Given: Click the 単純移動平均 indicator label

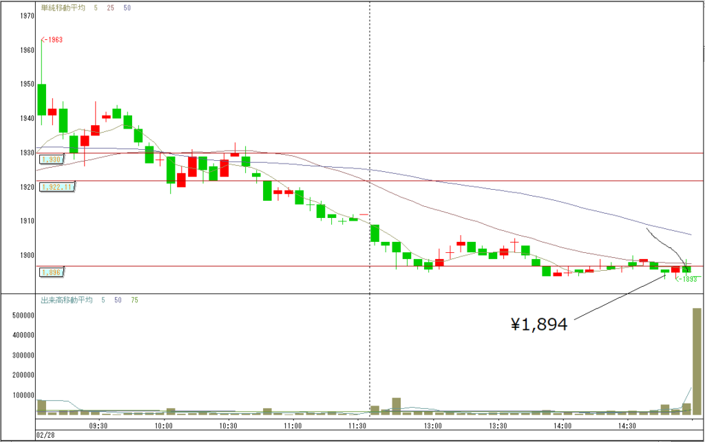Looking at the screenshot, I should pos(63,8).
